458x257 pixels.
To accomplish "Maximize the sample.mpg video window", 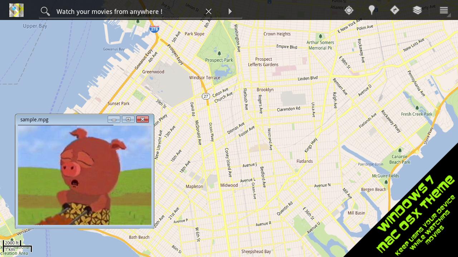I will coord(128,120).
